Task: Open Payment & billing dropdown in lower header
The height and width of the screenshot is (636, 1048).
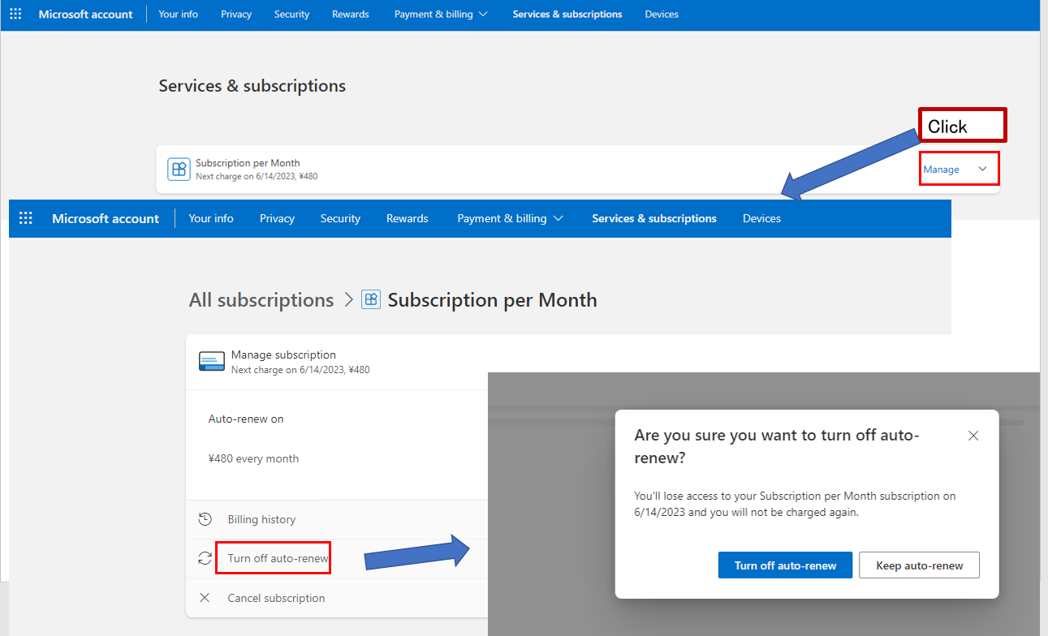Action: pyautogui.click(x=510, y=218)
